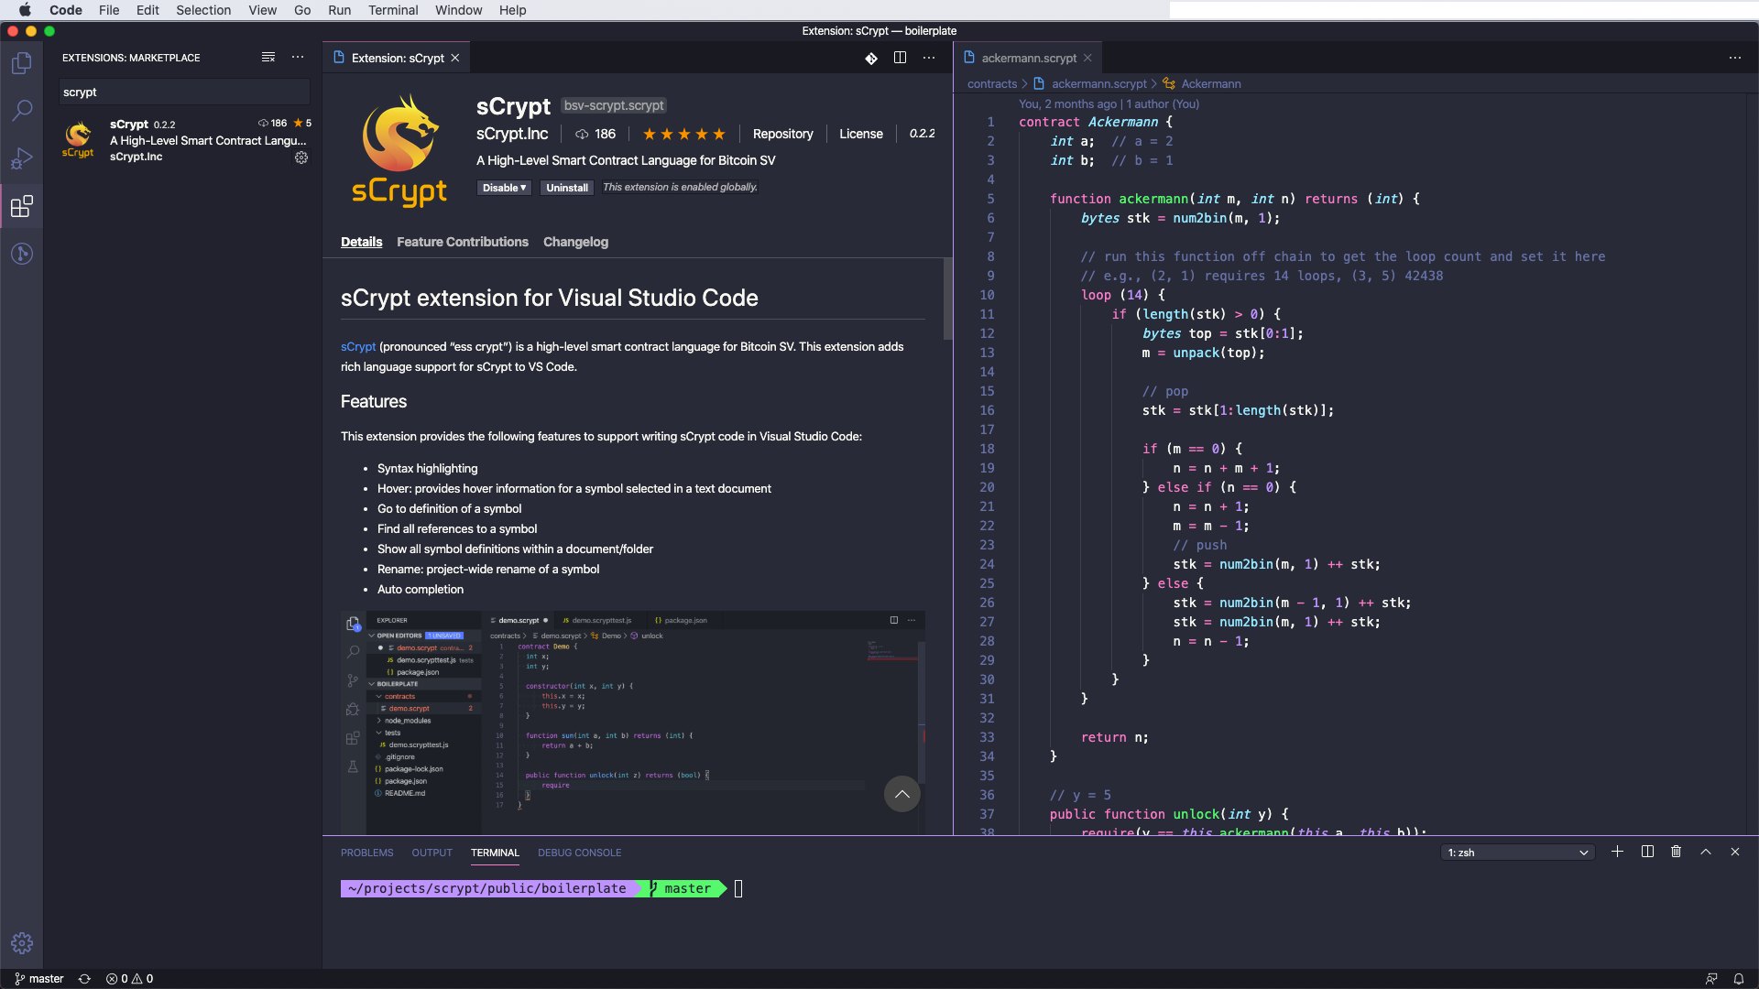Kill the terminal with trash icon
The width and height of the screenshot is (1759, 989).
pyautogui.click(x=1677, y=852)
